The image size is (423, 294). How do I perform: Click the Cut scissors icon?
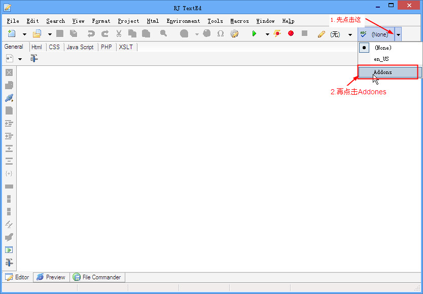[x=119, y=34]
